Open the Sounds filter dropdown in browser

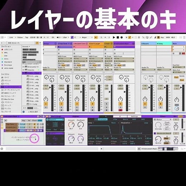pyautogui.click(x=26, y=46)
